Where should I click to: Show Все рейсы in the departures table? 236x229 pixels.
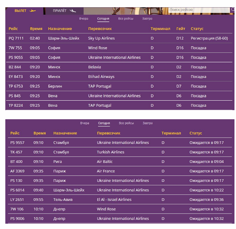click(126, 19)
